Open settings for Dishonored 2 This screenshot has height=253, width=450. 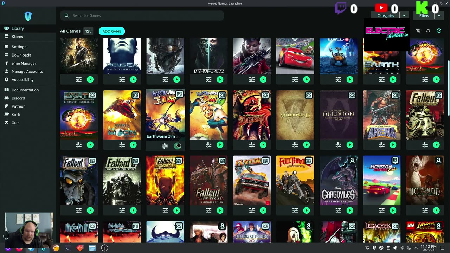click(x=208, y=80)
